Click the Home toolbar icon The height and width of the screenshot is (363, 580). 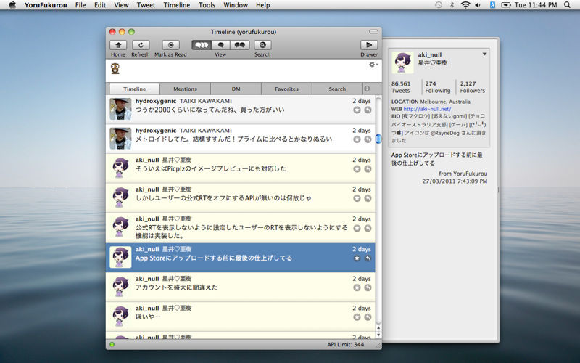(x=118, y=45)
